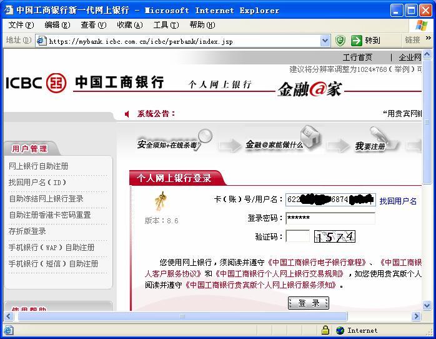Click horizontal scrollbar left arrow

[8, 316]
